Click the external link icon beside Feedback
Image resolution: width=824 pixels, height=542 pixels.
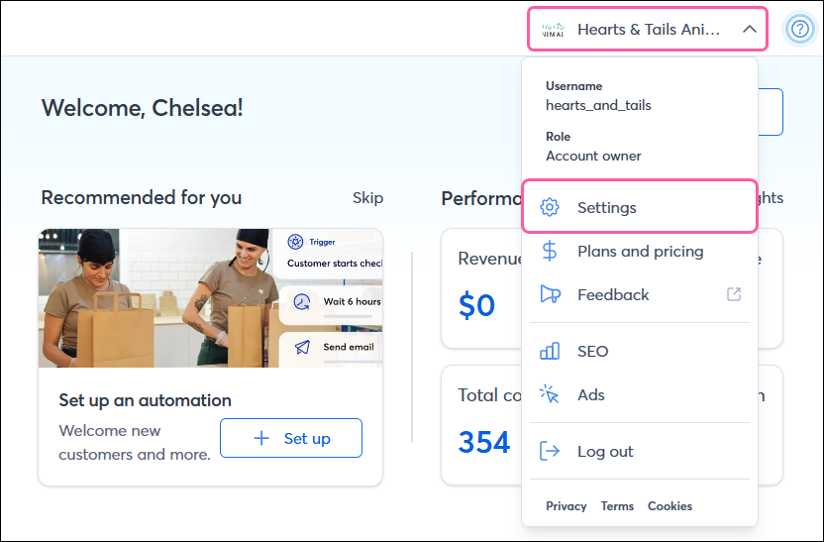click(734, 294)
